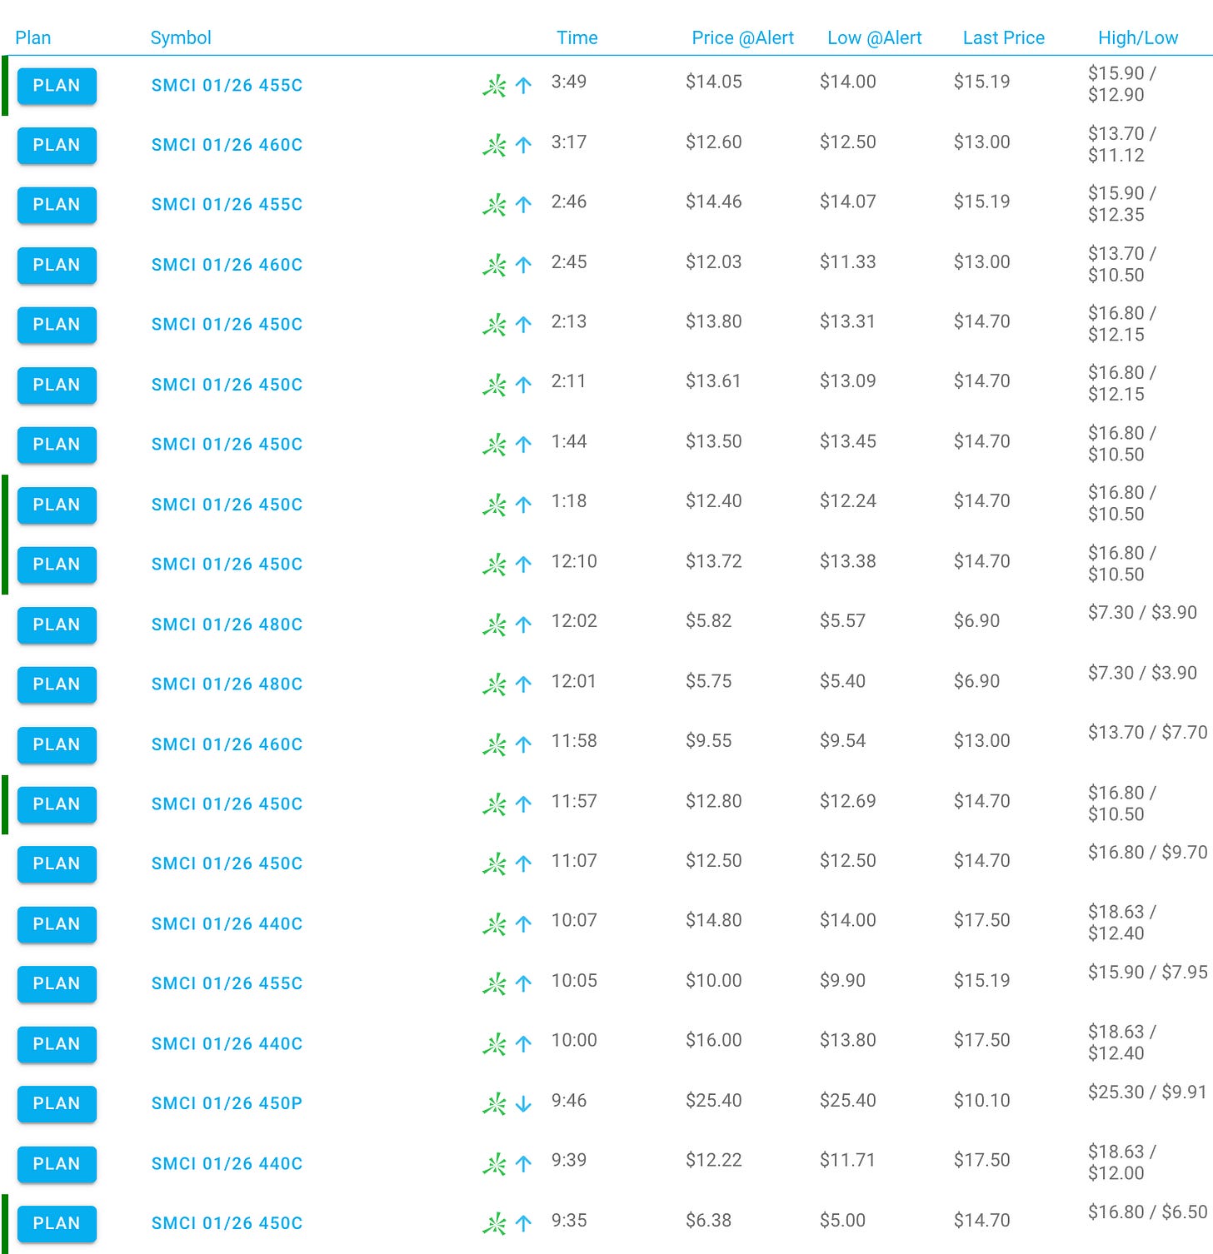Click the green burst icon in the 12:02 row
This screenshot has width=1213, height=1254.
click(495, 625)
